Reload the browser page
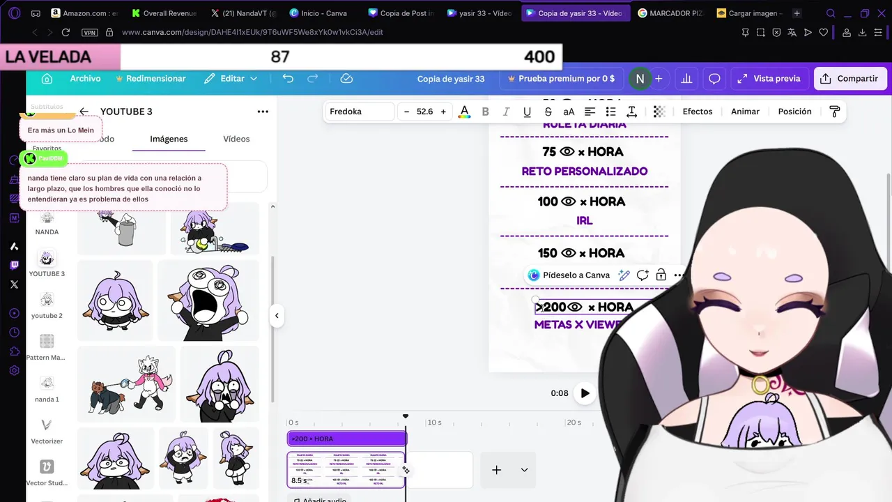The width and height of the screenshot is (892, 502). pyautogui.click(x=66, y=32)
